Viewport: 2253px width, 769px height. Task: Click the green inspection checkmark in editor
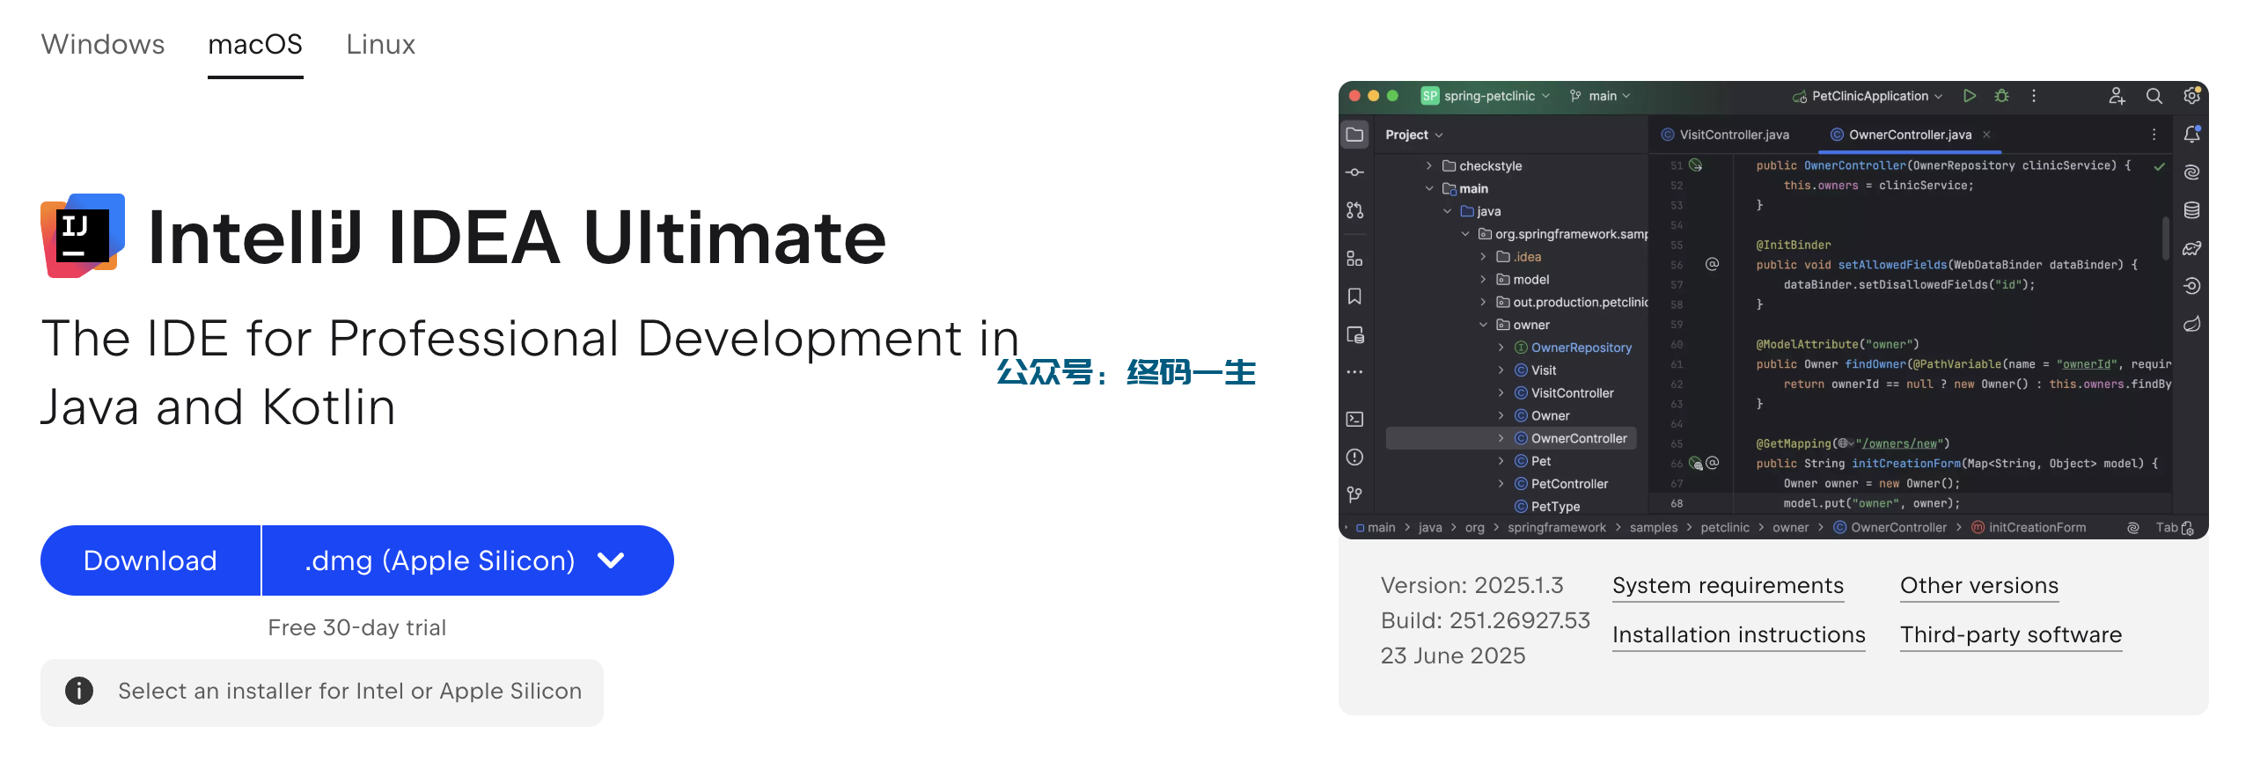2160,166
